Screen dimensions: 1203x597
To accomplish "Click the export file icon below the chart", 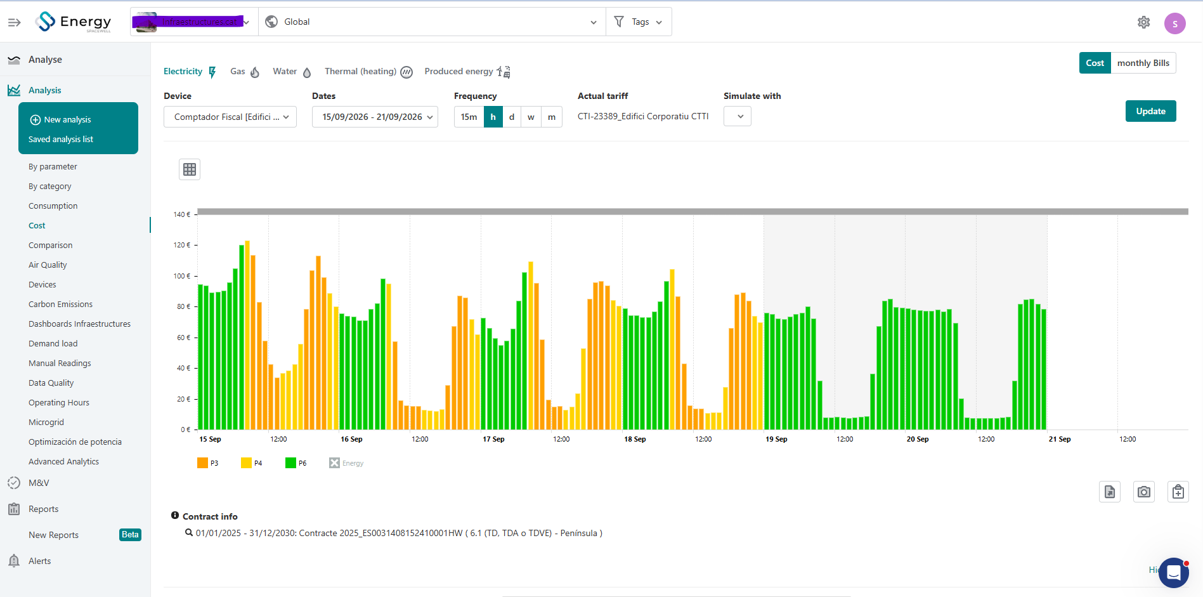I will 1110,492.
